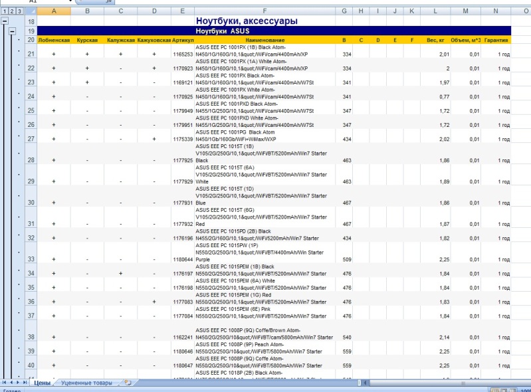Click the Артикул column heading
The width and height of the screenshot is (531, 392).
pos(183,40)
